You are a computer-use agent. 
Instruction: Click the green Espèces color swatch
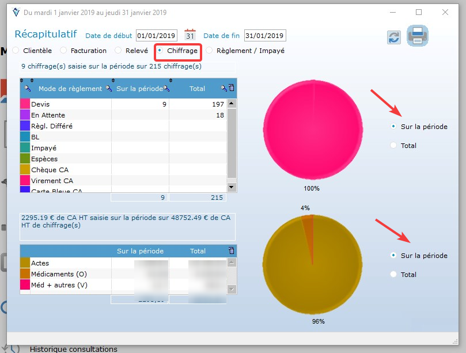[x=25, y=158]
